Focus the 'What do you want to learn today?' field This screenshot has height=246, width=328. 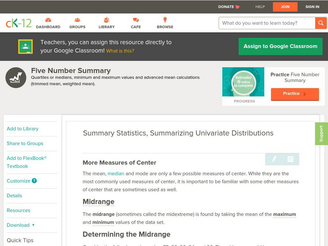pos(266,23)
